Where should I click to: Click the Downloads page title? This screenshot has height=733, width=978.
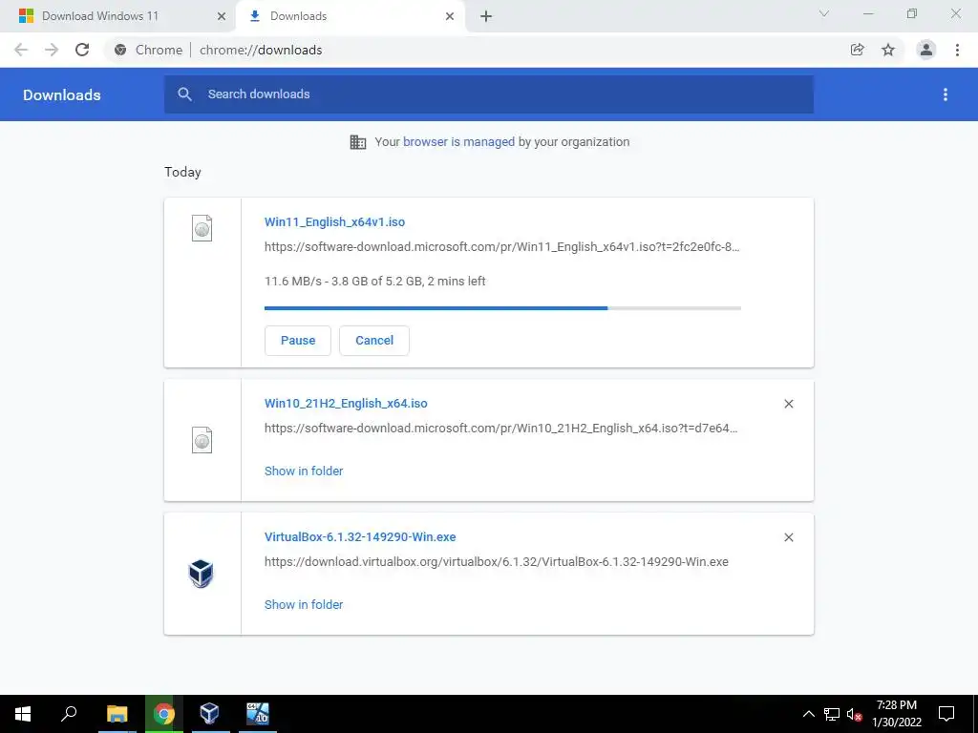tap(62, 94)
